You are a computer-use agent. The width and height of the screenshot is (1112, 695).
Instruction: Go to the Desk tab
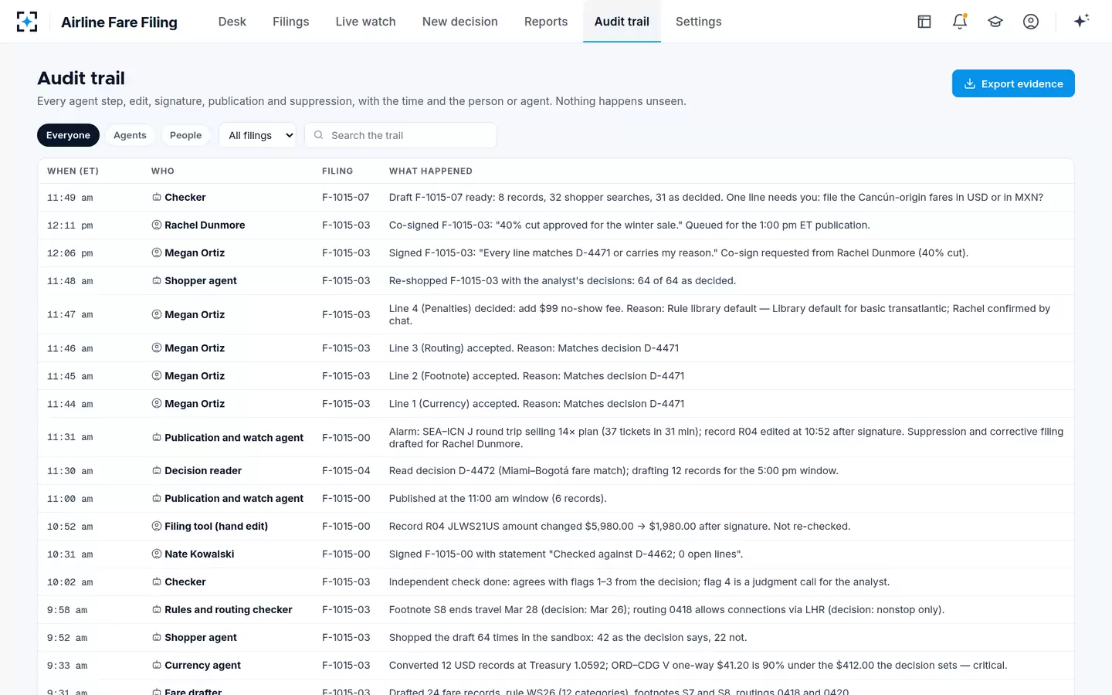(232, 22)
